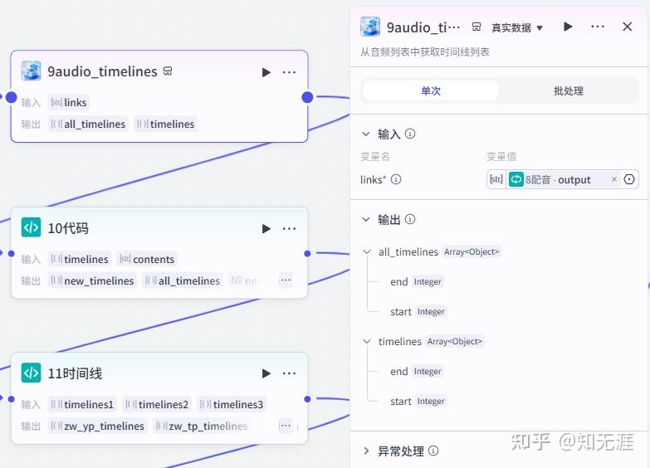Click the panel title 9audio_ti…
This screenshot has width=650, height=468.
coord(423,27)
